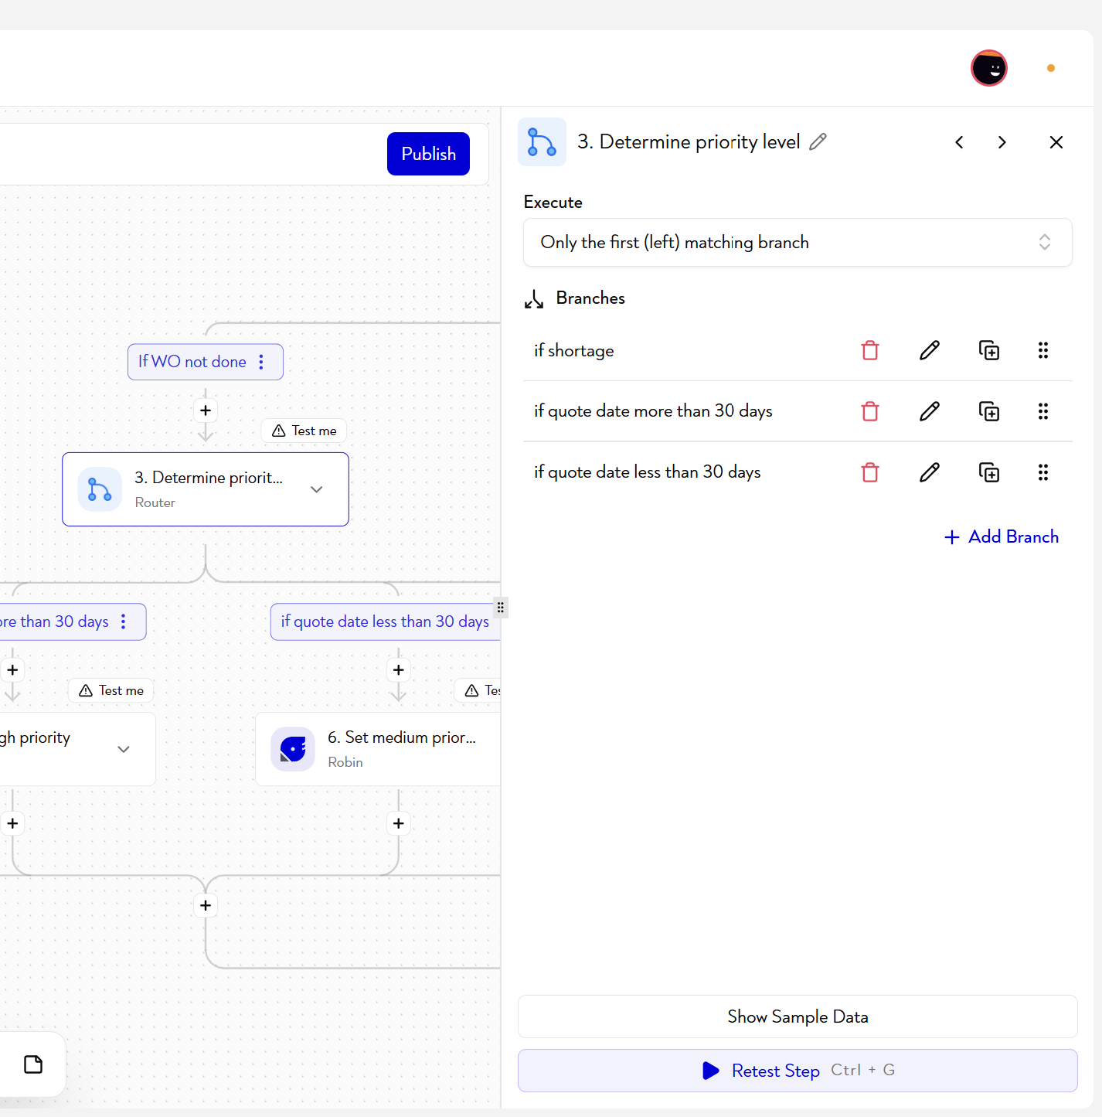The height and width of the screenshot is (1117, 1102).
Task: Go to next step with right arrow
Action: [x=1002, y=142]
